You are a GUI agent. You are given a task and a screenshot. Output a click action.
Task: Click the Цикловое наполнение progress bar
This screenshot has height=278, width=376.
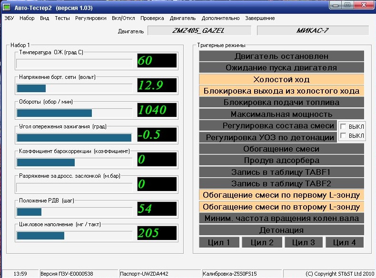(x=74, y=235)
